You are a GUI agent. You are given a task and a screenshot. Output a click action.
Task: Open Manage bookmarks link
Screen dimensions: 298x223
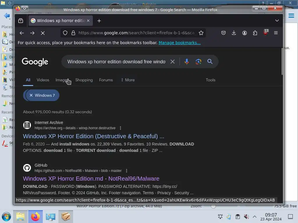point(180,43)
